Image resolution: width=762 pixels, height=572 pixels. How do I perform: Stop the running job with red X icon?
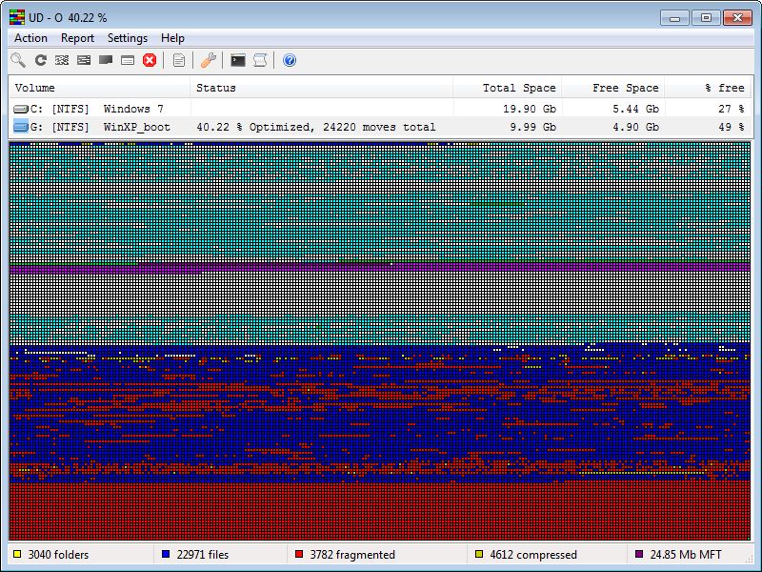[150, 60]
